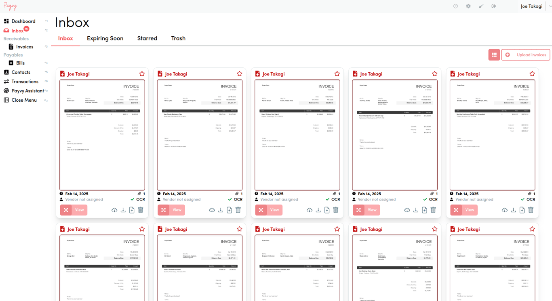Trash the Anthony Jacobs invoice

click(x=433, y=210)
